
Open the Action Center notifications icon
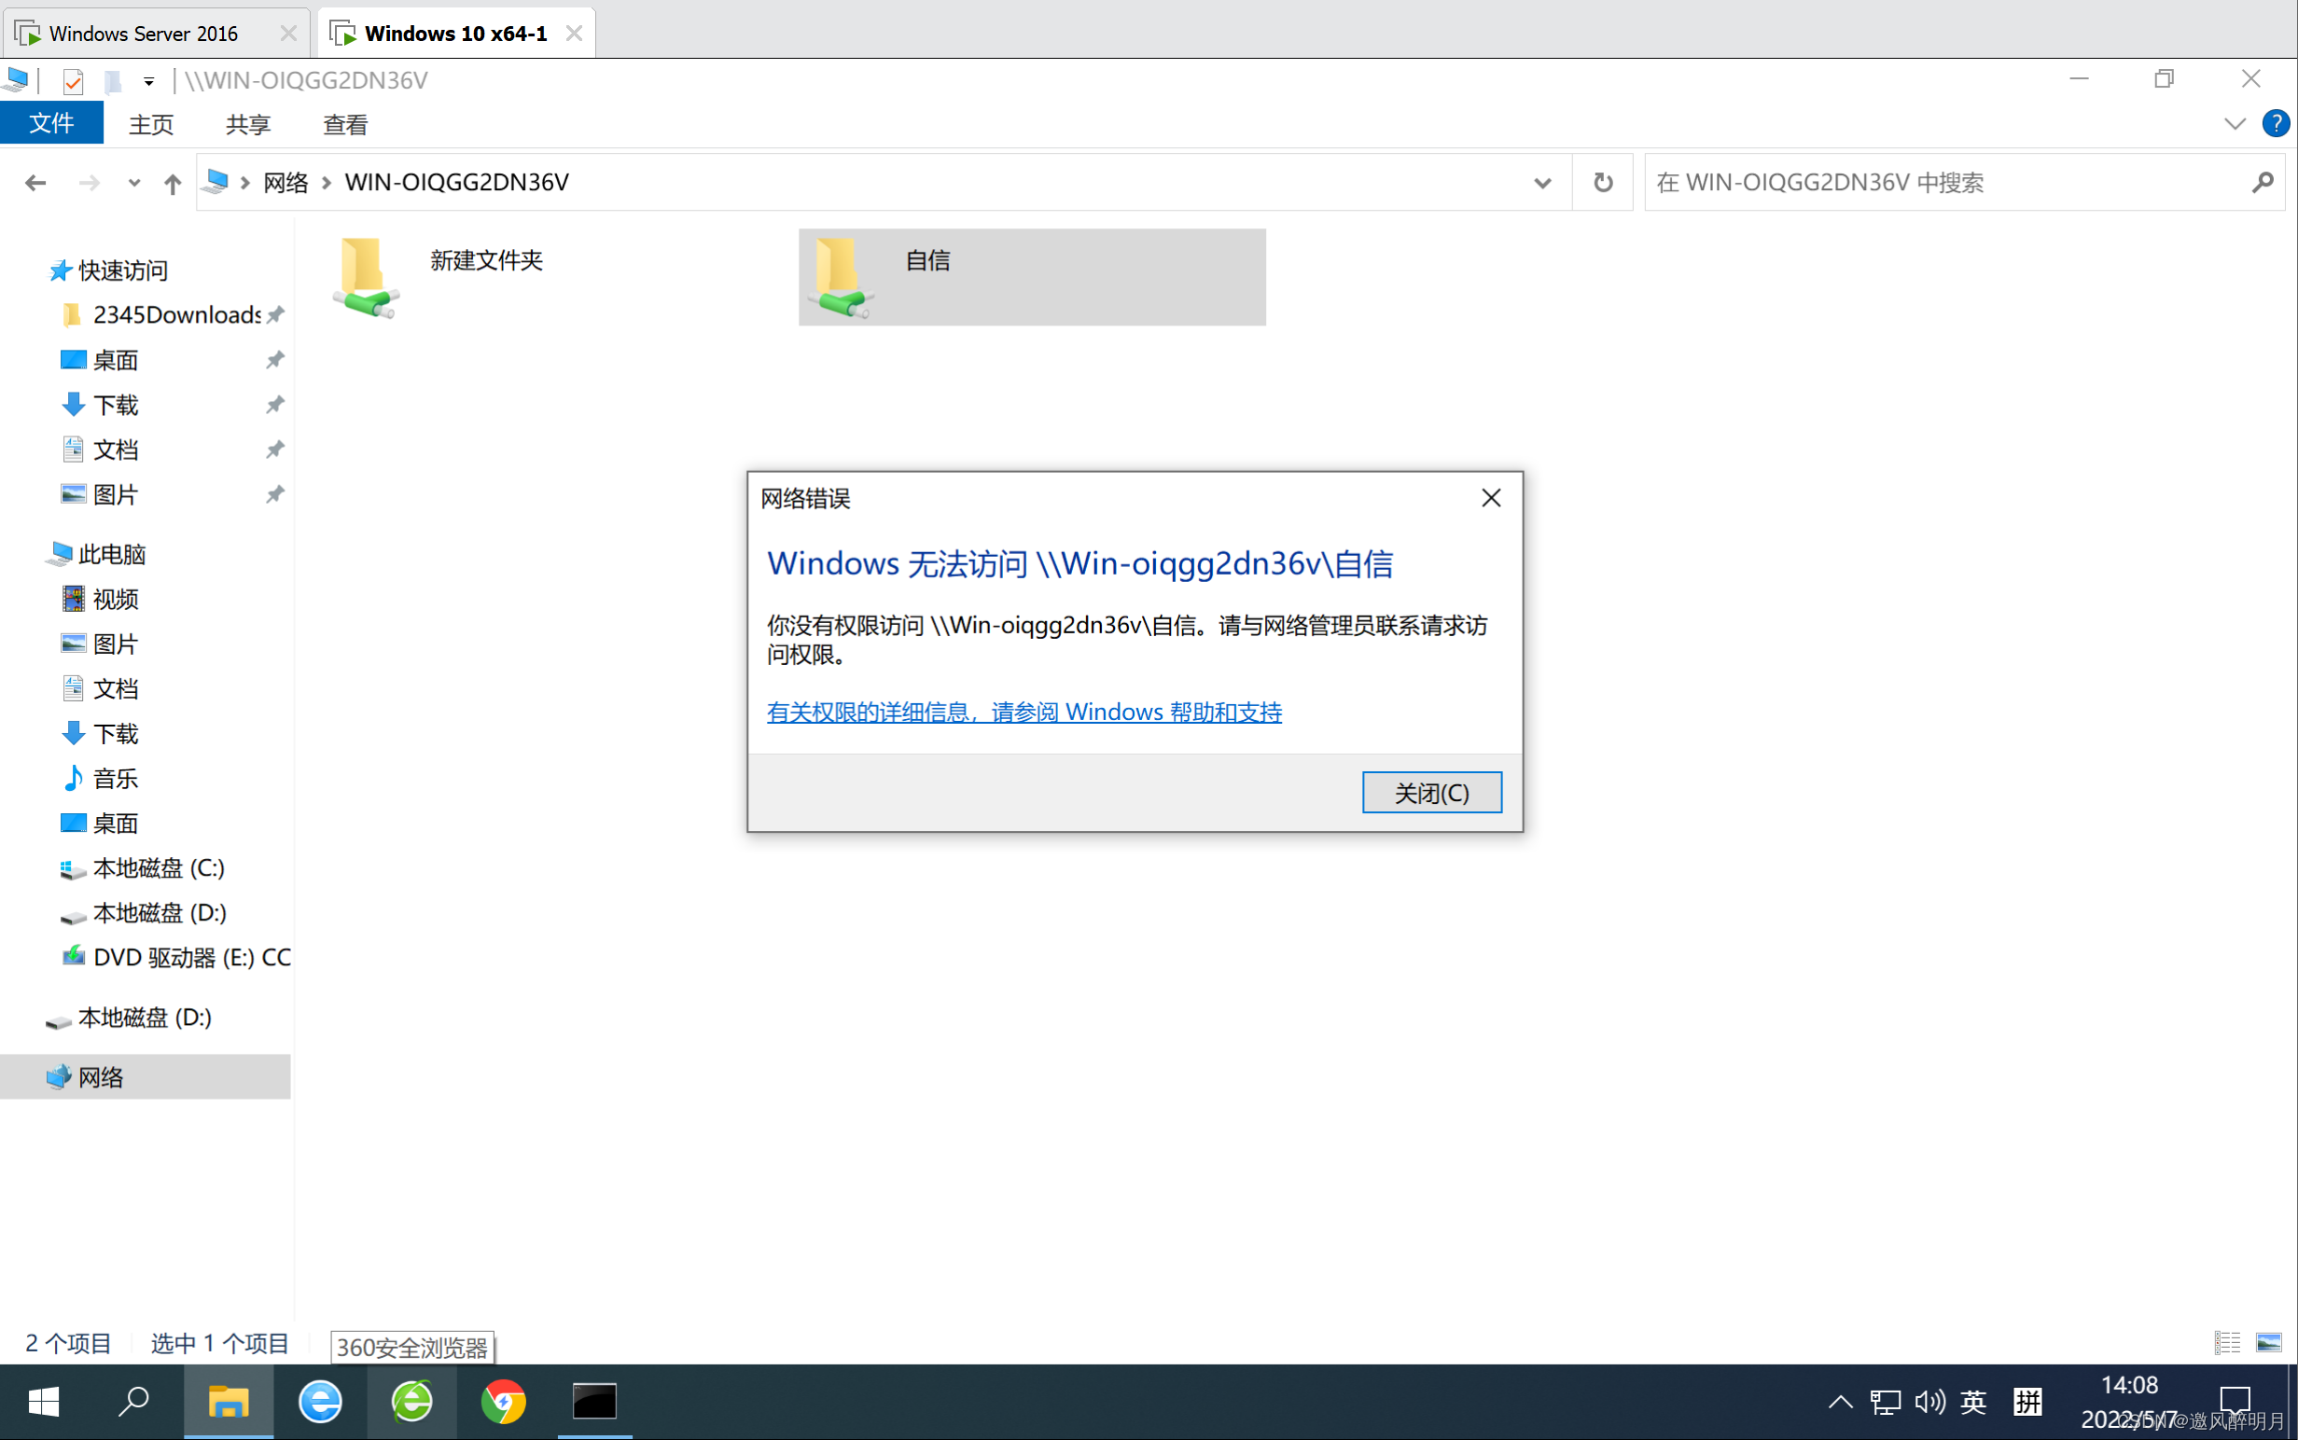[x=2235, y=1401]
